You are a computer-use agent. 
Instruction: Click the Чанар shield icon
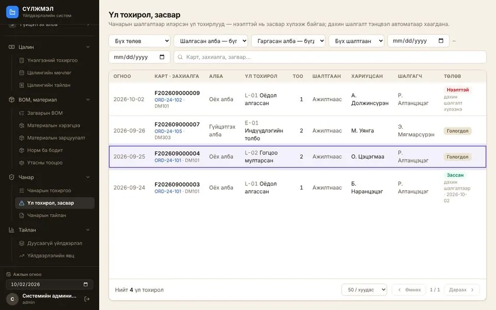(x=12, y=177)
